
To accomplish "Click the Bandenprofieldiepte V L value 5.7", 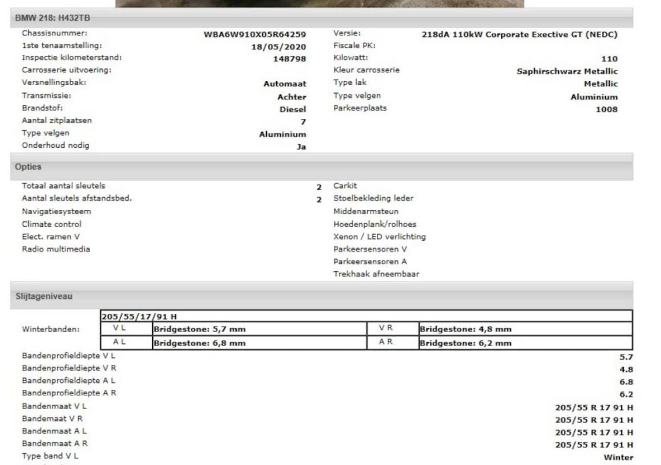I will coord(626,357).
